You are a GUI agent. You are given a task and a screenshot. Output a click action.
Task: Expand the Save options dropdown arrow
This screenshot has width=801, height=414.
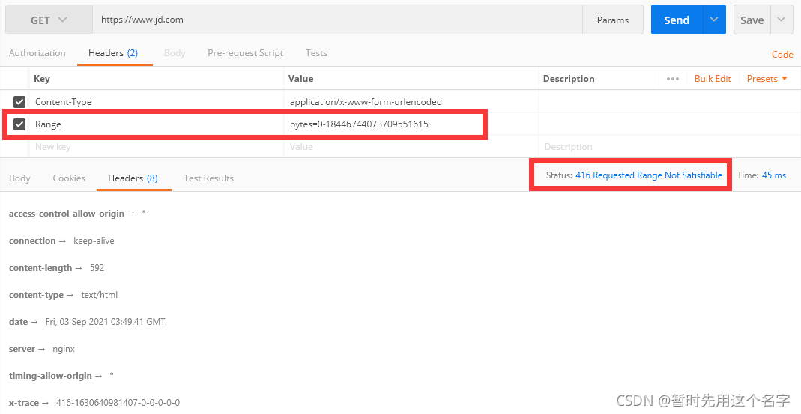[781, 20]
